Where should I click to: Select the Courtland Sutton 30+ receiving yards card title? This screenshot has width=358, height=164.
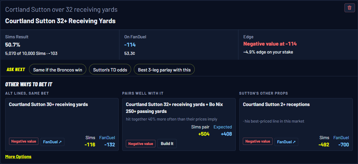coord(48,105)
